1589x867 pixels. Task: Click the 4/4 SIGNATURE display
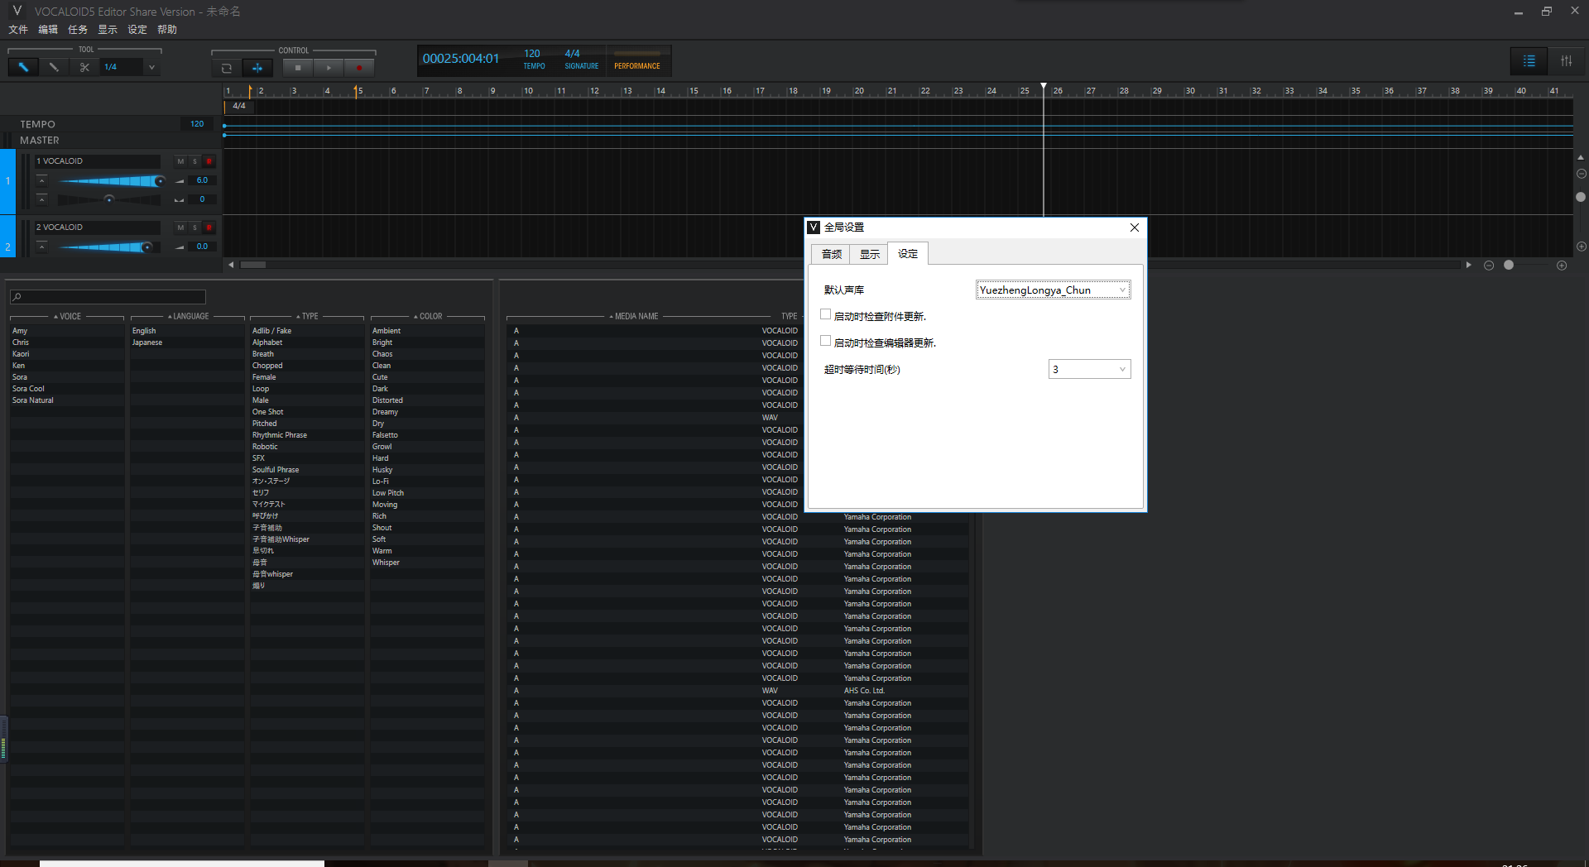(x=581, y=60)
